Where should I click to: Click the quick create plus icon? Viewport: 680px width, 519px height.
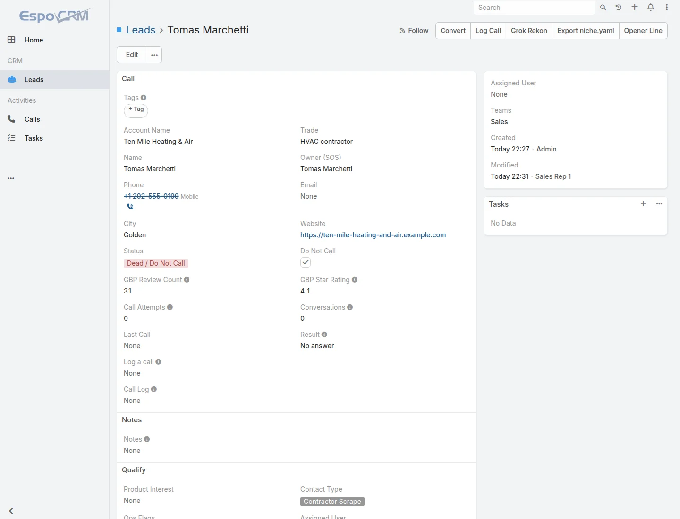point(635,7)
